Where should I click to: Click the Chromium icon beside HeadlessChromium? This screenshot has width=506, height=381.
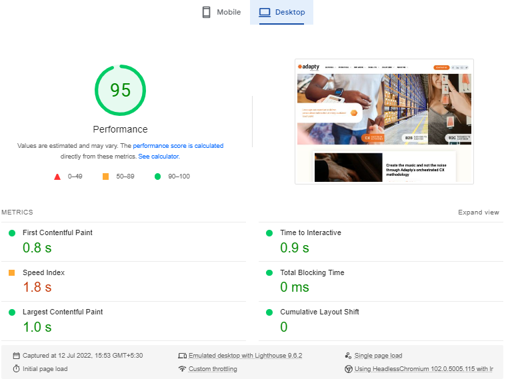[348, 369]
